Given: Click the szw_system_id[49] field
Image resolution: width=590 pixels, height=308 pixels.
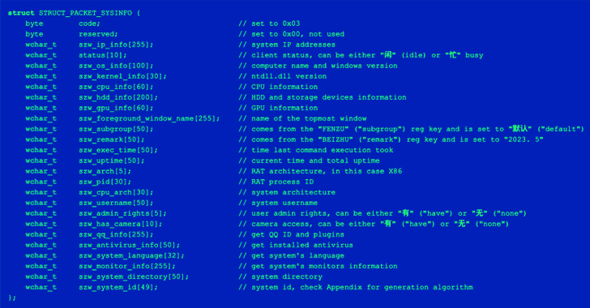Looking at the screenshot, I should point(118,287).
